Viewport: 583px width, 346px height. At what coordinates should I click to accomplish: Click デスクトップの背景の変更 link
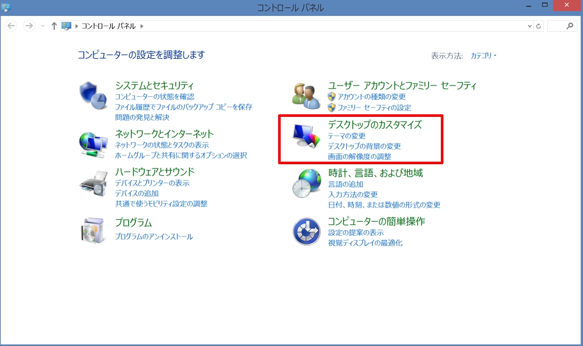[365, 146]
